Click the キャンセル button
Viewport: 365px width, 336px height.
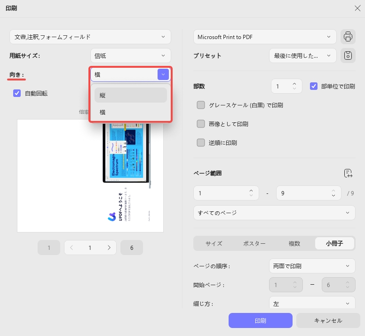(x=328, y=320)
